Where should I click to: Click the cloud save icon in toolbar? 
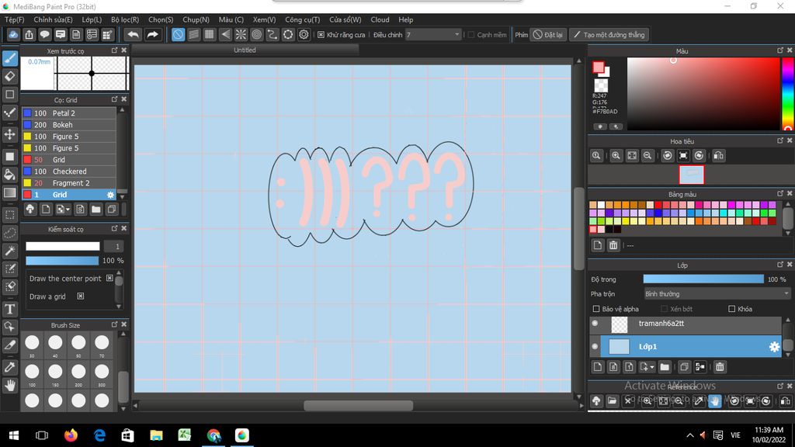13,34
